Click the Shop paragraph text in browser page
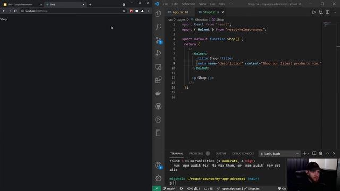Image resolution: width=340 pixels, height=191 pixels. coord(3,19)
